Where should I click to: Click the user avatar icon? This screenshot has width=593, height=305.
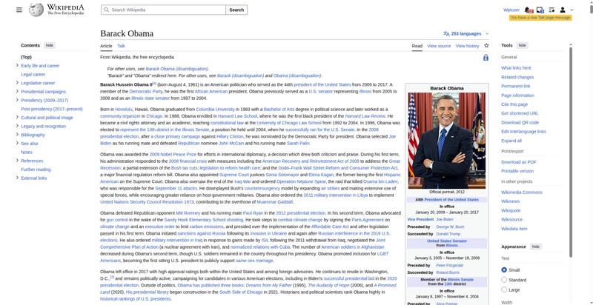coord(562,10)
